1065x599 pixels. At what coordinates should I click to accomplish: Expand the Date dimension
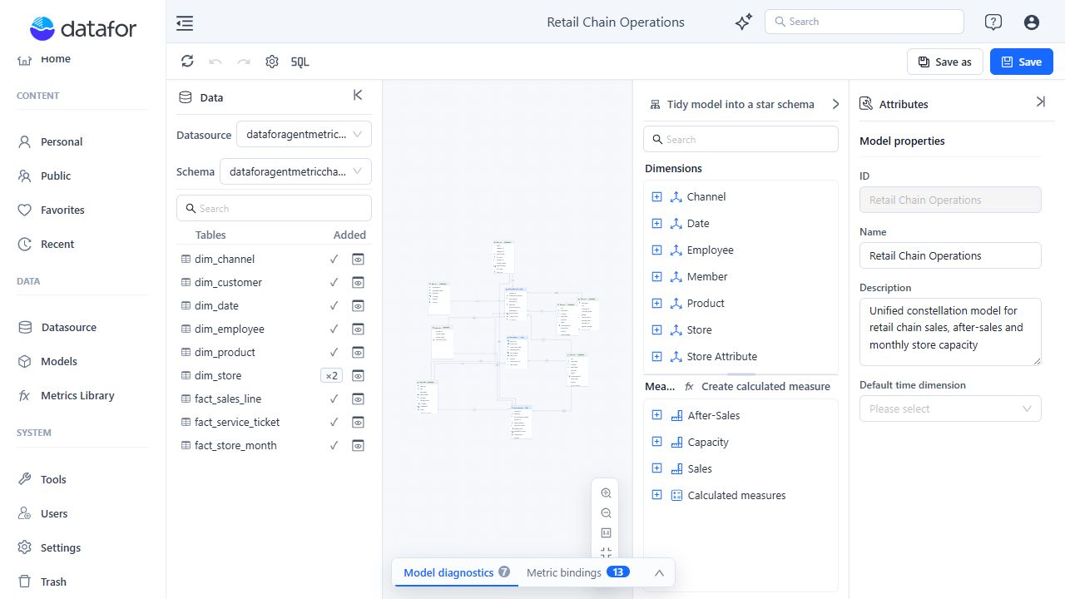[656, 223]
